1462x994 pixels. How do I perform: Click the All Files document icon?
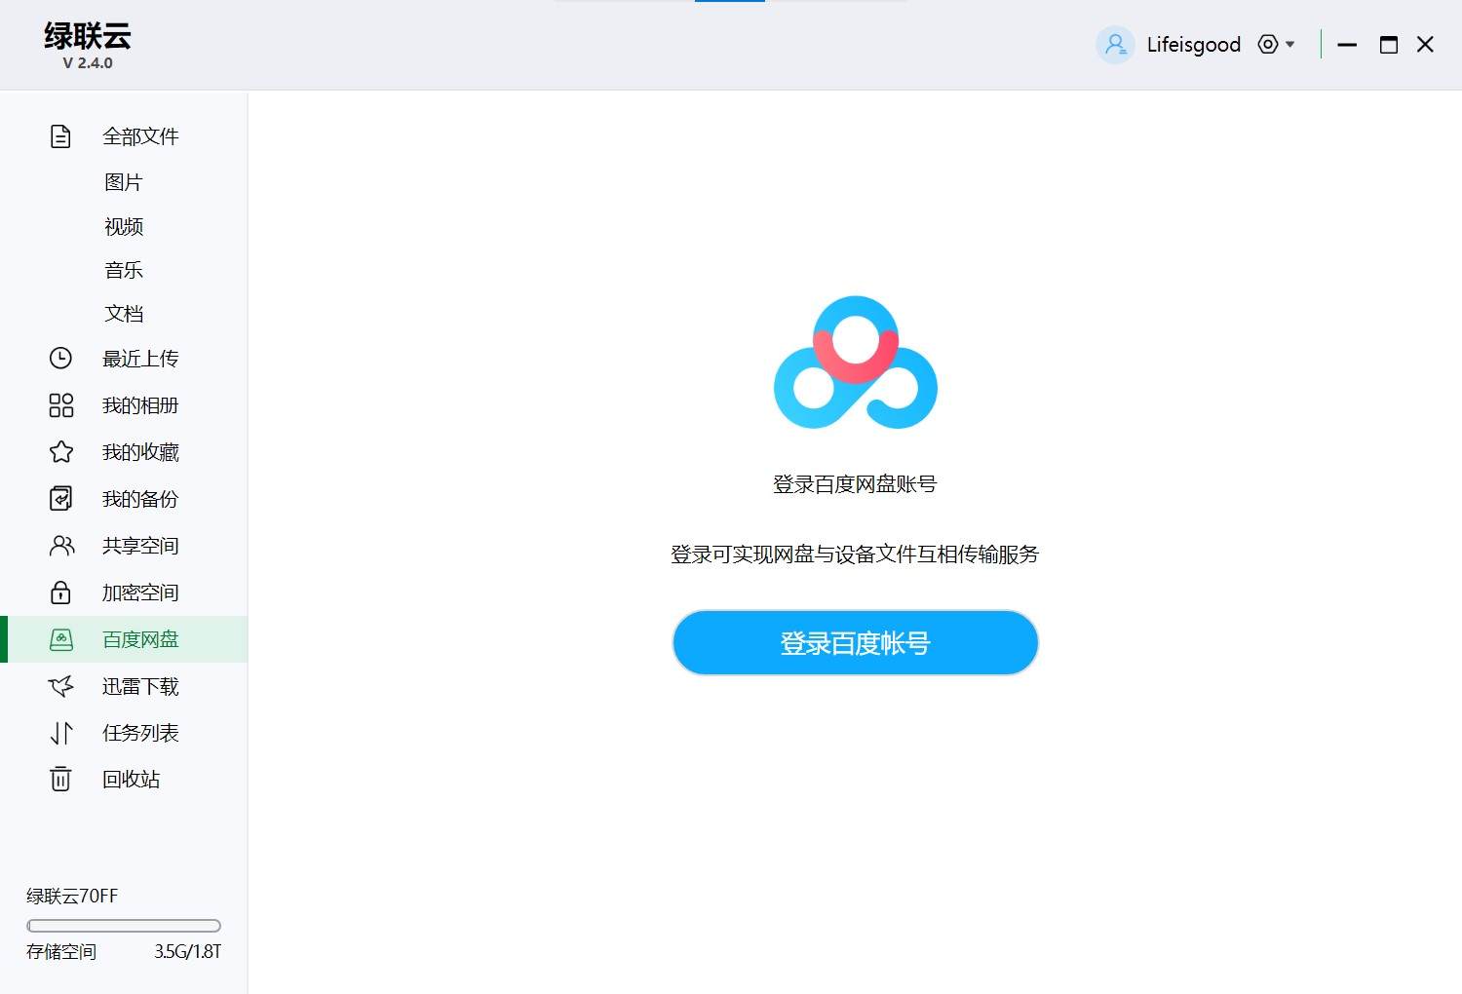(60, 136)
